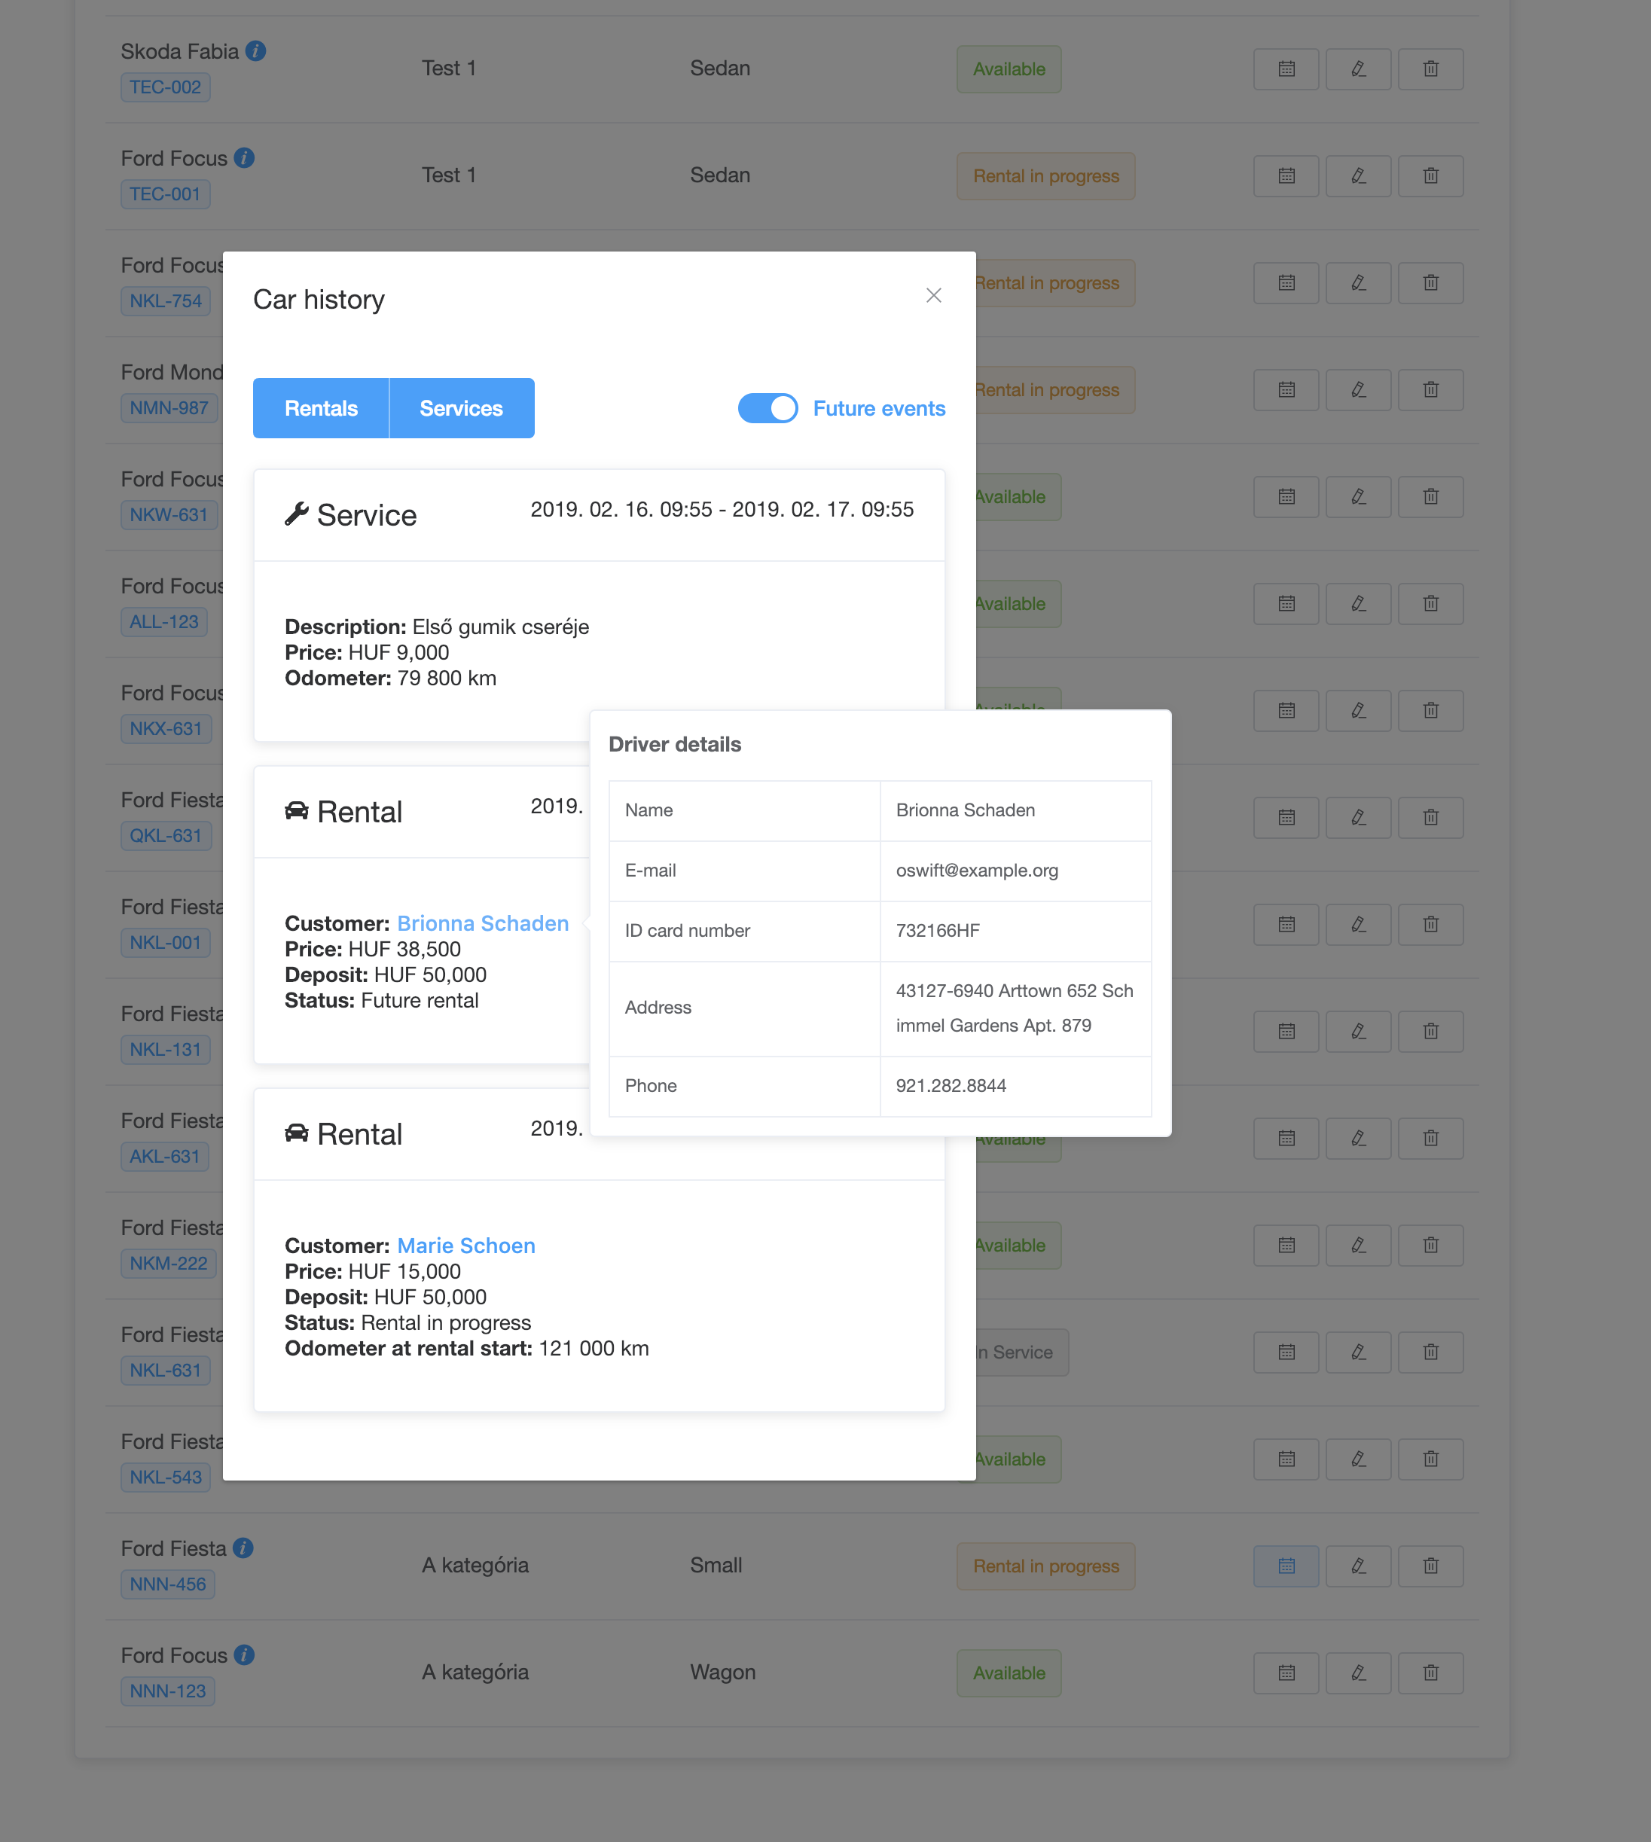Click the Odometer 79 800 km line
1651x1842 pixels.
pyautogui.click(x=391, y=679)
